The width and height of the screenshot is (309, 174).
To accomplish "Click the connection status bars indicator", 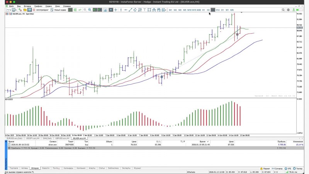I will [x=288, y=172].
